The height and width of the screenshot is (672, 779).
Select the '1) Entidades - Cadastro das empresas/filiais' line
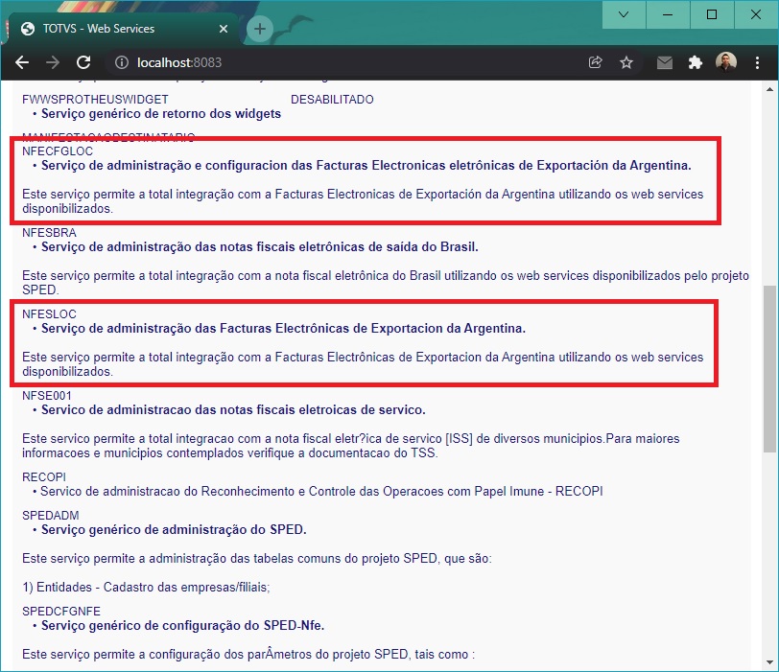coord(146,587)
